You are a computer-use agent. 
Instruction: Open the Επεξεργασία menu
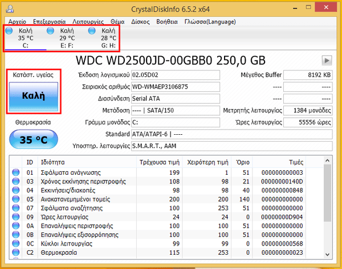coord(49,22)
